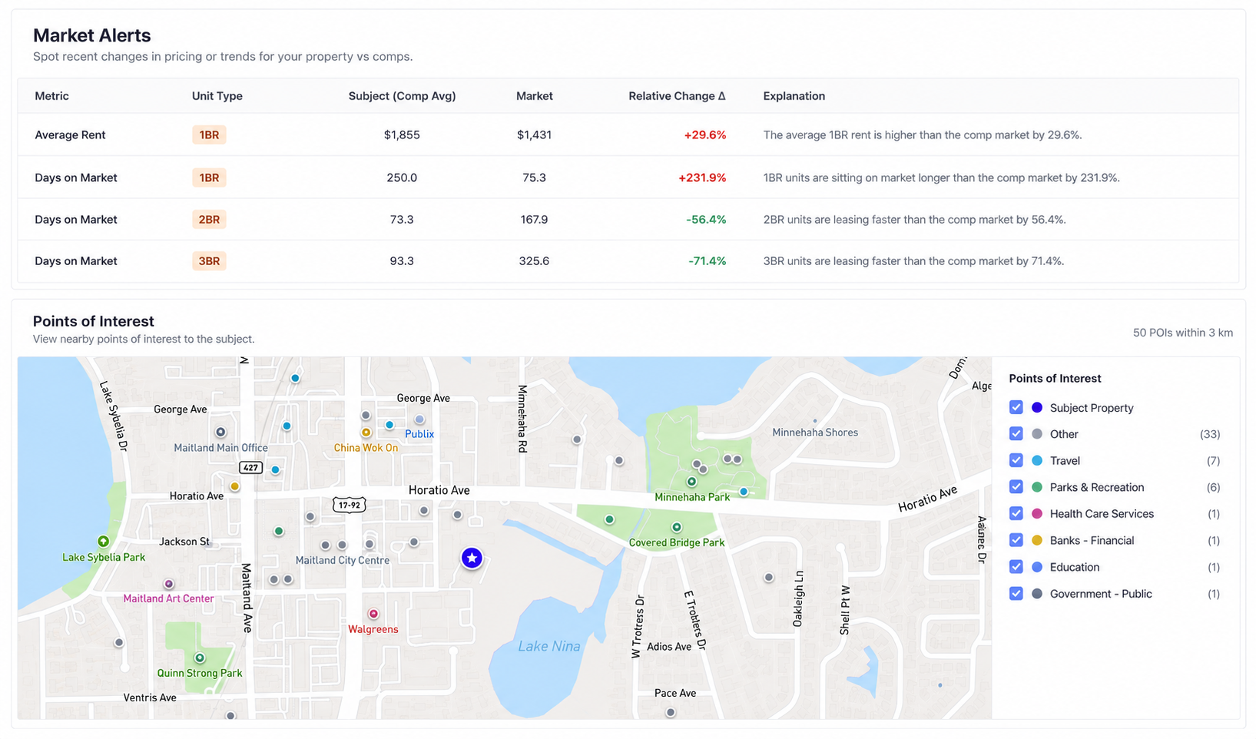Image resolution: width=1256 pixels, height=739 pixels.
Task: Click the Banks - Financial yellow legend swatch
Action: pos(1037,540)
